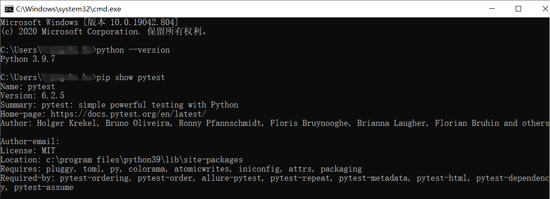
Task: Click the 'Version: 6.2.5' line
Action: tap(32, 96)
